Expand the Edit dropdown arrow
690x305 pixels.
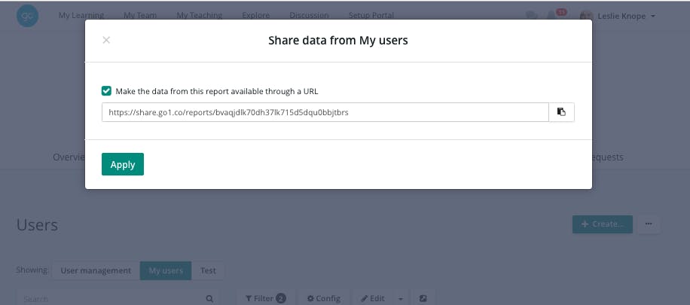click(401, 299)
